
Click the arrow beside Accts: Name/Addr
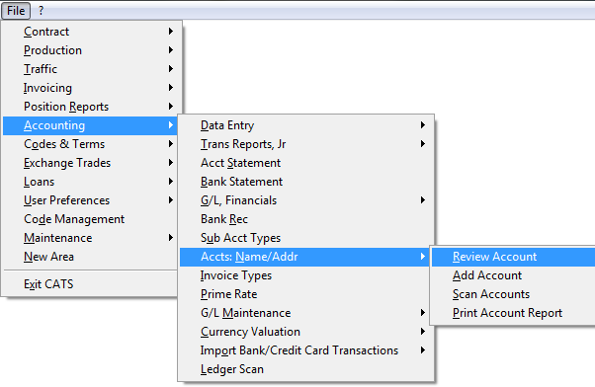423,257
